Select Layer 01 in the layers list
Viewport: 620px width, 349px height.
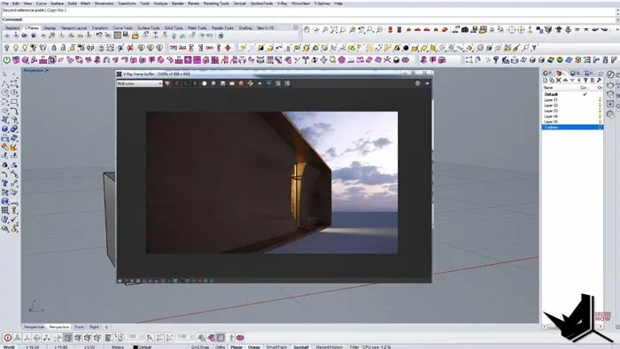572,100
